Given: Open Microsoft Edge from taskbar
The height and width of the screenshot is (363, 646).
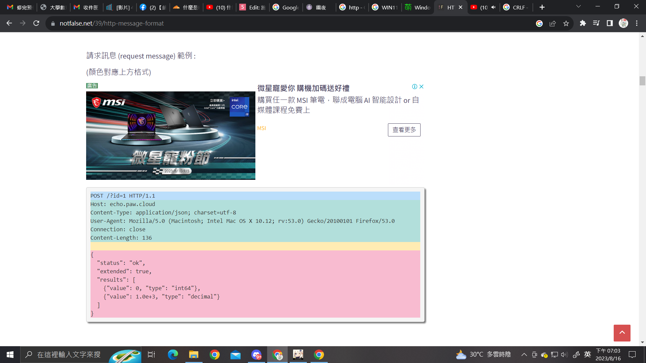Looking at the screenshot, I should 173,355.
